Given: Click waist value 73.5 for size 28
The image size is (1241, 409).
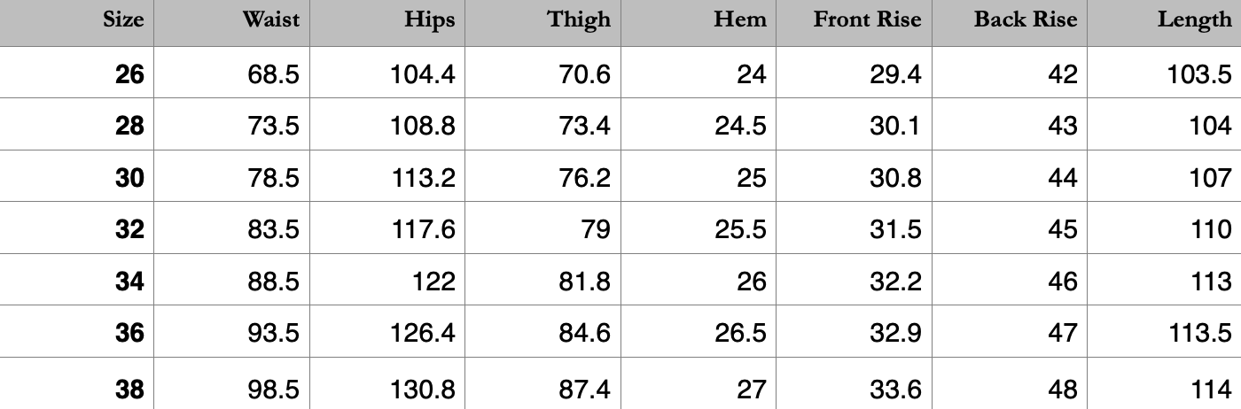Looking at the screenshot, I should [273, 127].
